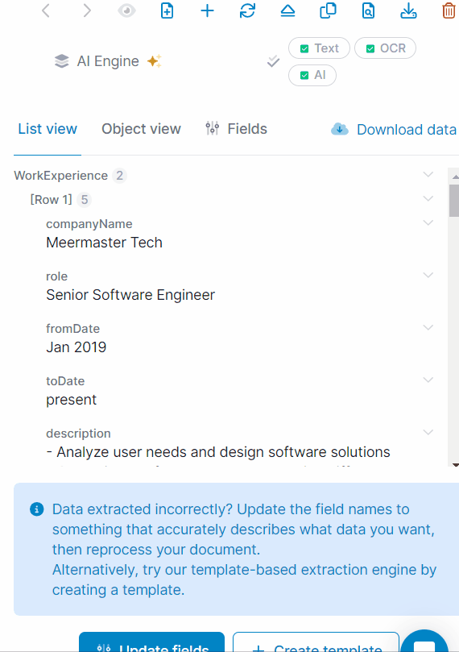Click the cloud download icon
Viewport: 459px width, 652px height.
(x=340, y=129)
